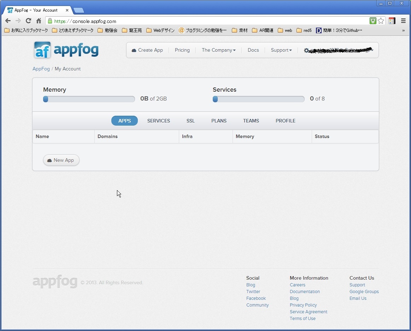Open the Privacy Policy link

click(303, 305)
